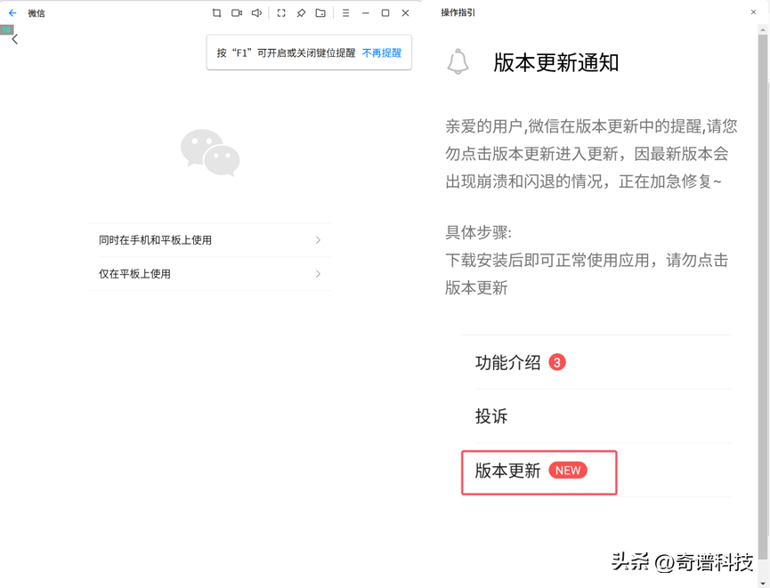Select 仅在平板上使用 option

[210, 274]
